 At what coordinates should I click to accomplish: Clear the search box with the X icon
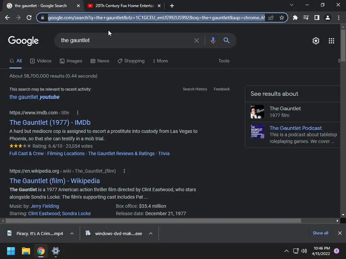tap(196, 40)
